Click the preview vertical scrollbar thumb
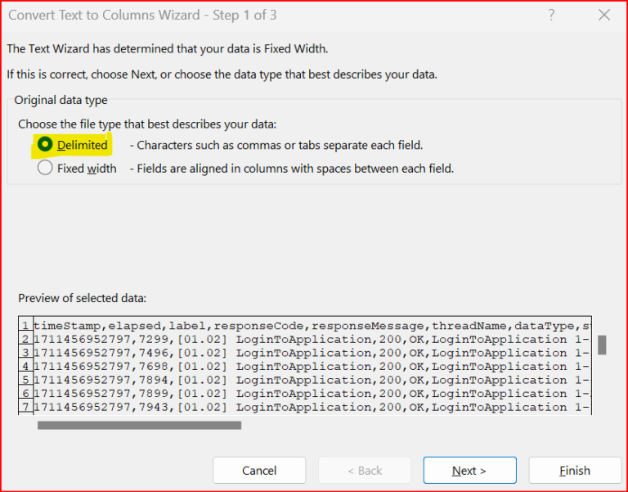 coord(602,345)
